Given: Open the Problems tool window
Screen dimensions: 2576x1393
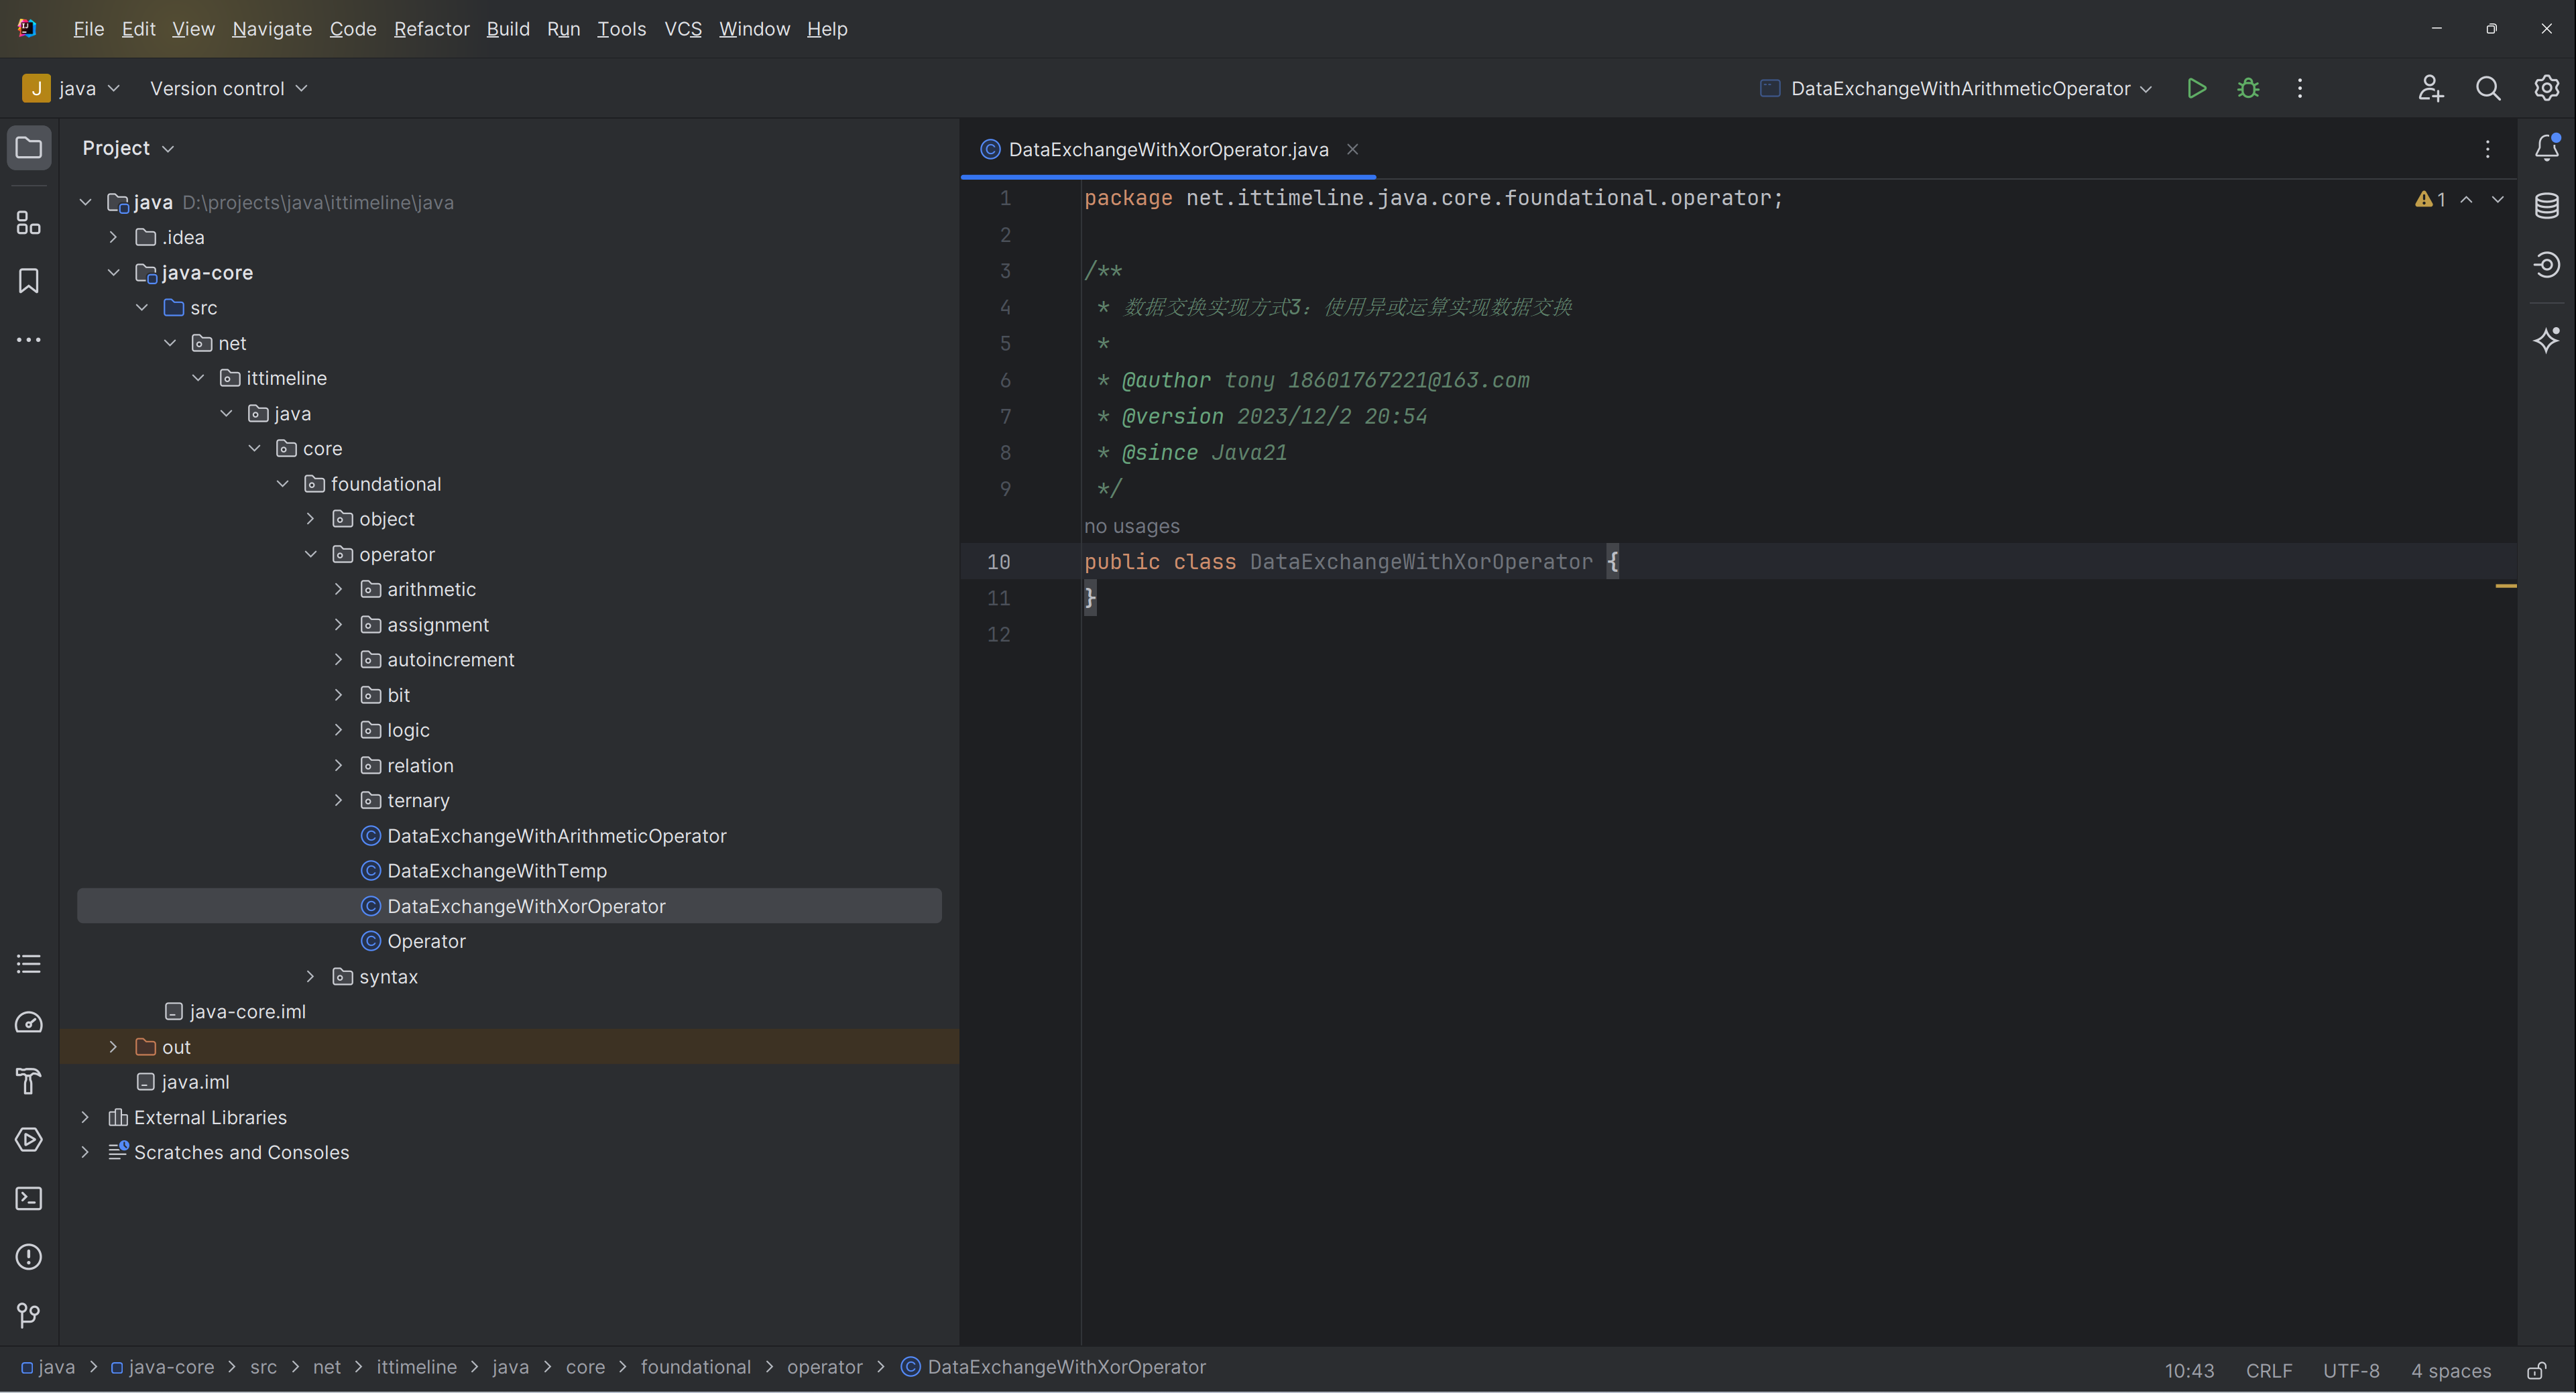Looking at the screenshot, I should click(29, 1257).
